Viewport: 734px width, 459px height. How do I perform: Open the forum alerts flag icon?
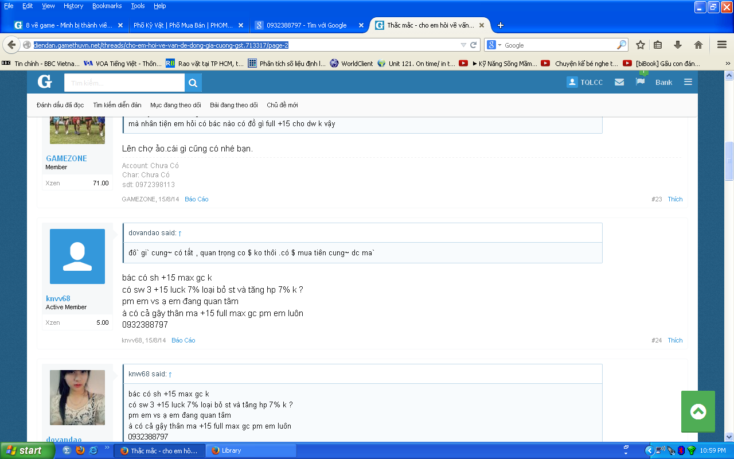[x=641, y=81]
